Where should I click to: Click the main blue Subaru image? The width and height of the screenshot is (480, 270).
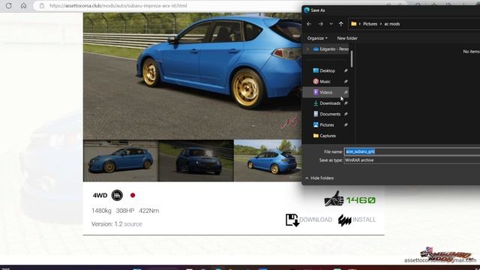tap(192, 76)
